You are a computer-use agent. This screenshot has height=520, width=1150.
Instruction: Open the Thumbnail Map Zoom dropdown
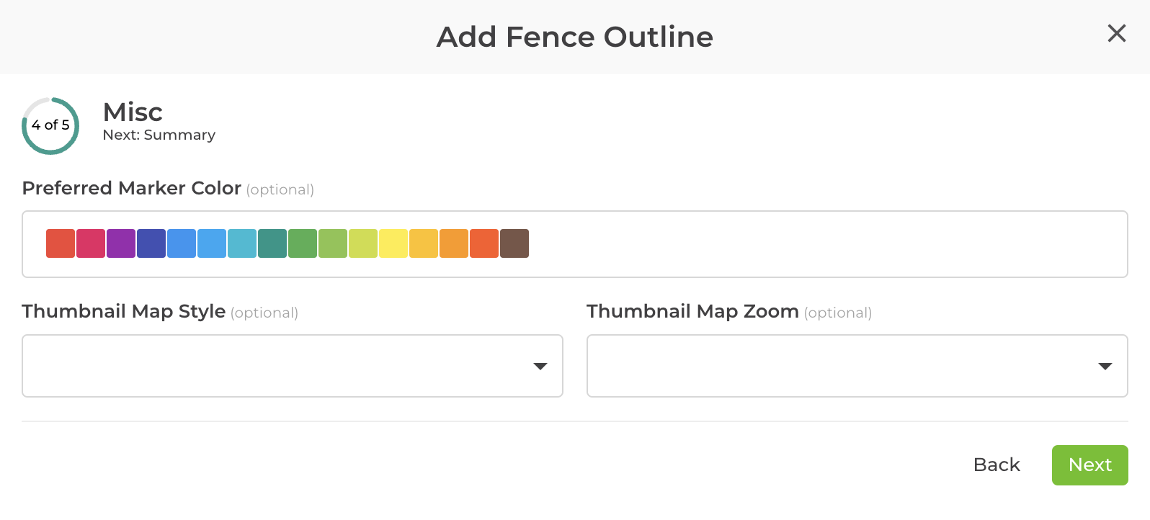[x=857, y=366]
